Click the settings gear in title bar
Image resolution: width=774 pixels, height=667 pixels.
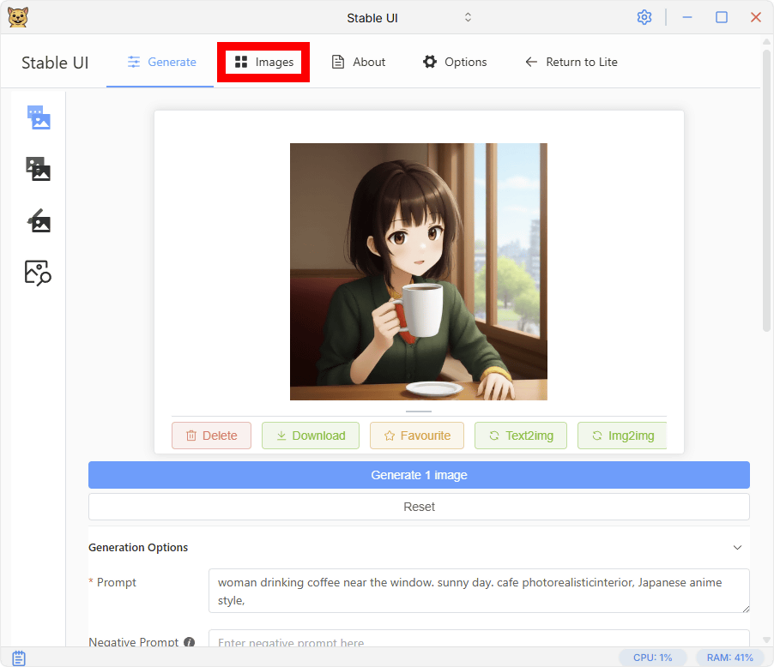pyautogui.click(x=644, y=17)
